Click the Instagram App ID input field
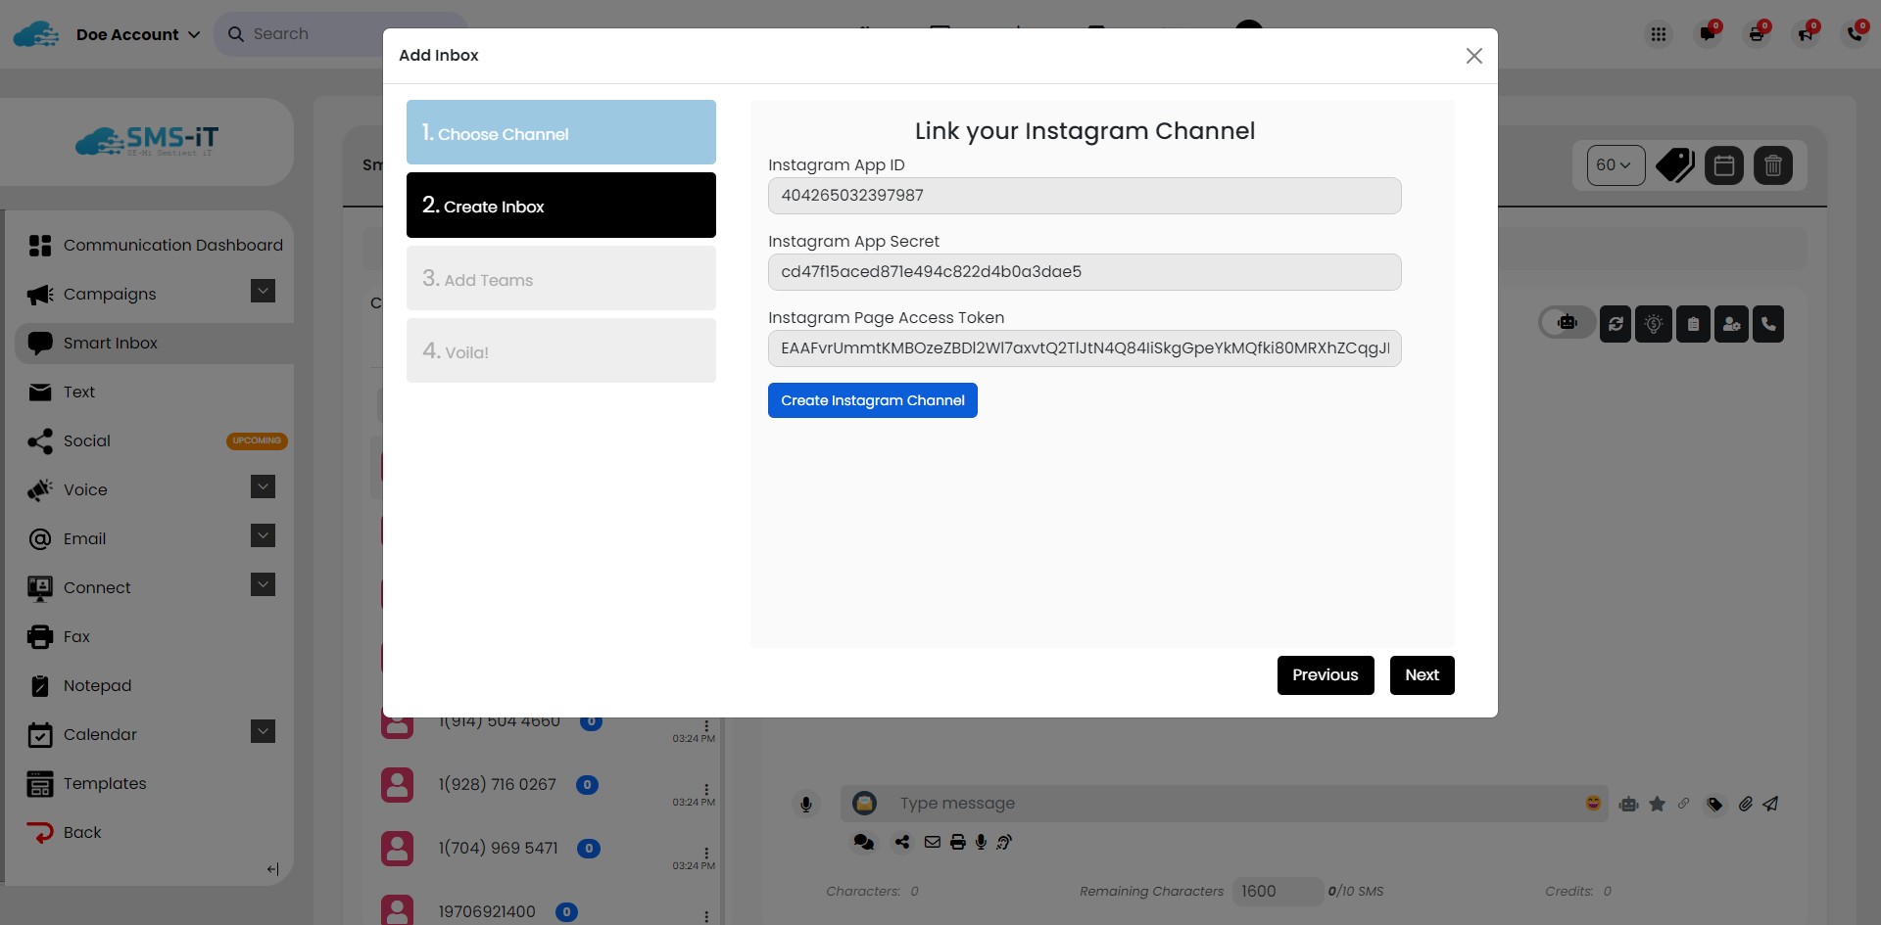Image resolution: width=1881 pixels, height=925 pixels. click(1085, 196)
